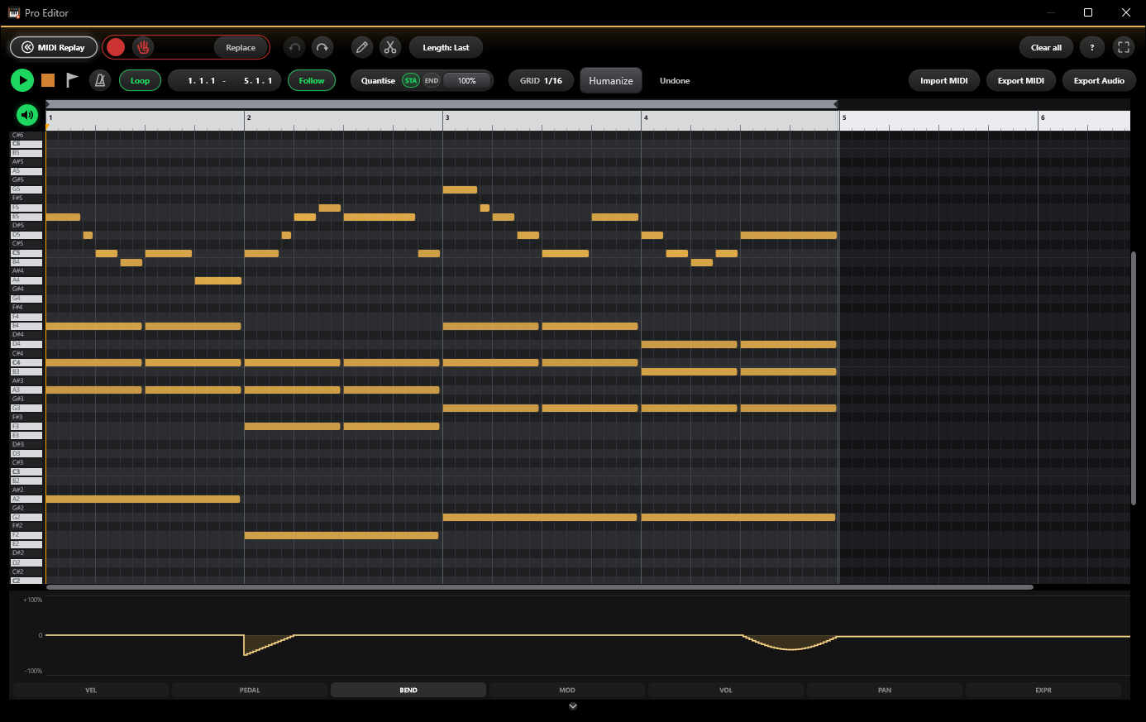This screenshot has height=722, width=1146.
Task: Stop playback with the orange square
Action: (48, 80)
